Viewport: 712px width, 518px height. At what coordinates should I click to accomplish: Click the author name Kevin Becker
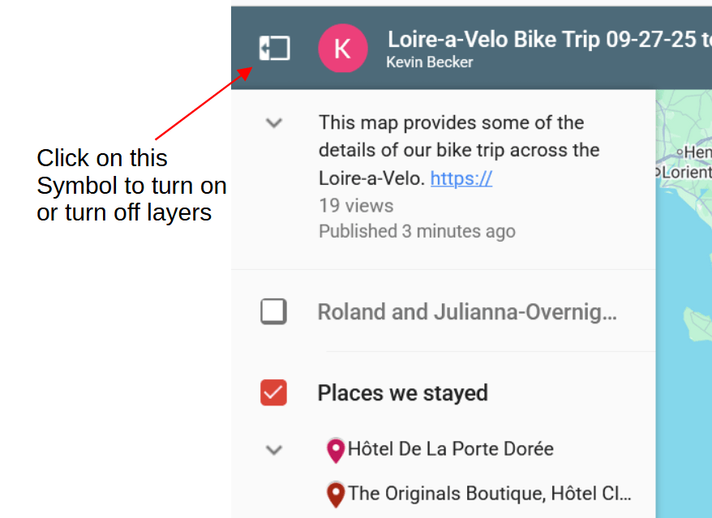430,62
